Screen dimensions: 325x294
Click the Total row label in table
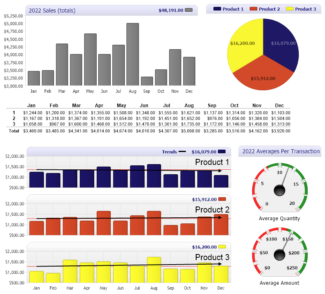coord(14,131)
